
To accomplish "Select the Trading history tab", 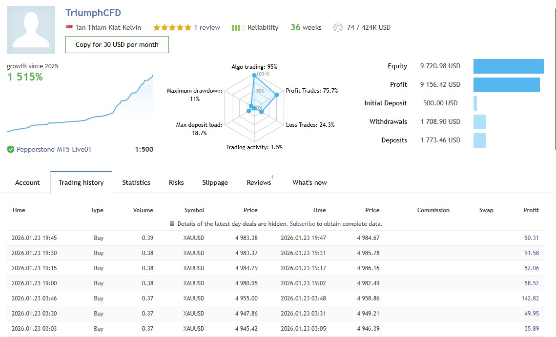I will click(x=81, y=183).
